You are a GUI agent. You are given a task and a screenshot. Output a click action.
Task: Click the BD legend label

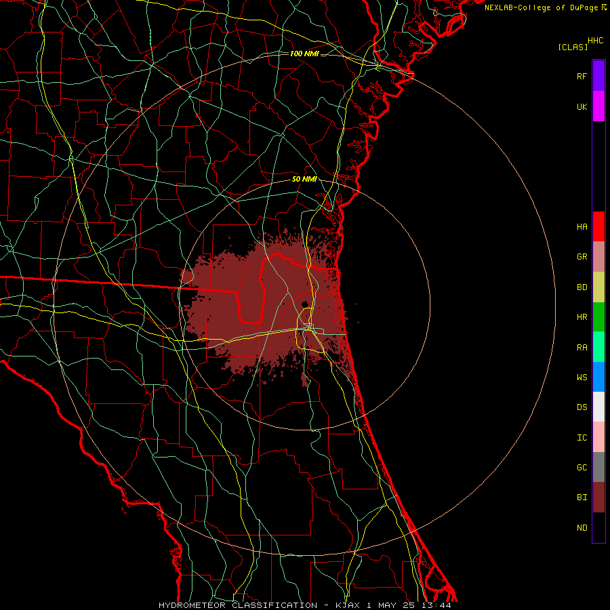582,287
